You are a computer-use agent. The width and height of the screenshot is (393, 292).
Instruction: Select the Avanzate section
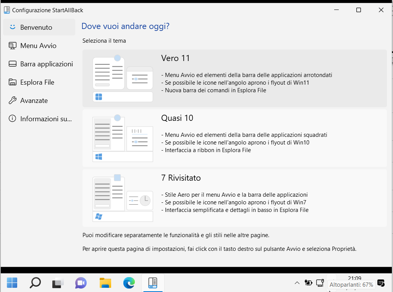point(39,100)
